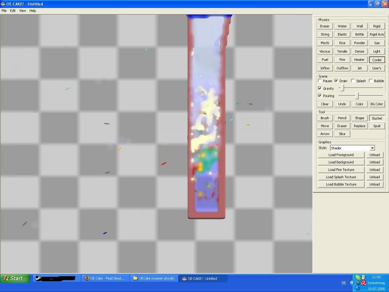Uncheck the Drain option

(x=336, y=81)
